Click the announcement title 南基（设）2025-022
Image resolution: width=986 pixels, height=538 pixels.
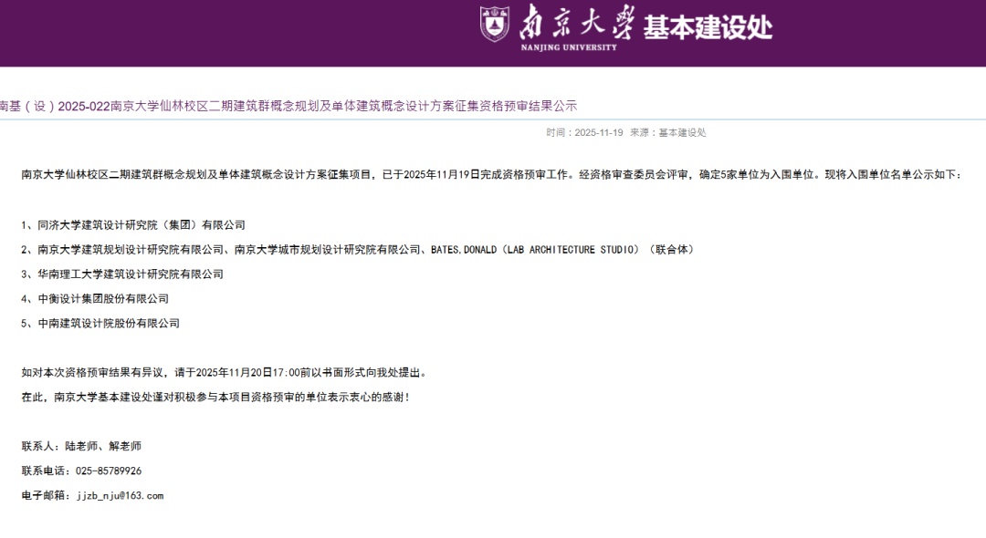click(x=288, y=106)
